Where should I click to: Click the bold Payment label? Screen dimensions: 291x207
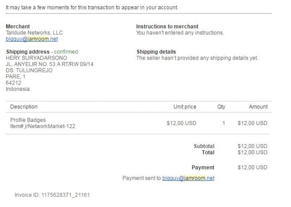(203, 167)
